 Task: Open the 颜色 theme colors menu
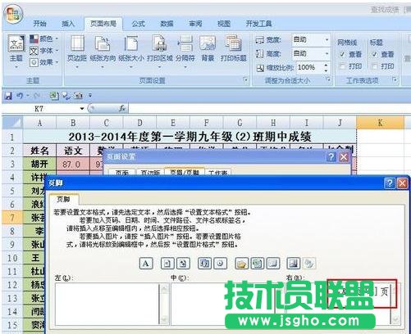tap(43, 38)
